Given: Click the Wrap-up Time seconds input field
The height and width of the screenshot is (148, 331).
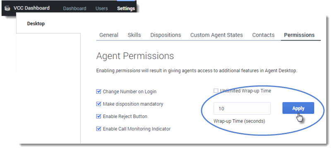Looking at the screenshot, I should point(242,109).
